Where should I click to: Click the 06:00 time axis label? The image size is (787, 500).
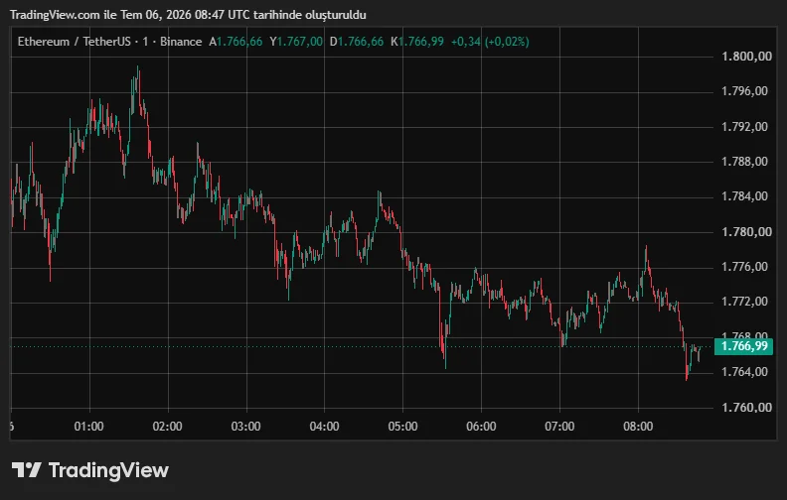pos(481,427)
